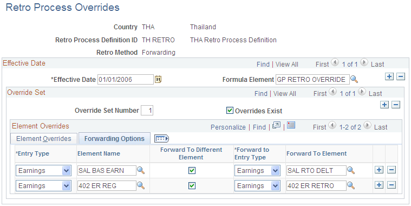Look up element name 402 ER REG

pyautogui.click(x=141, y=186)
